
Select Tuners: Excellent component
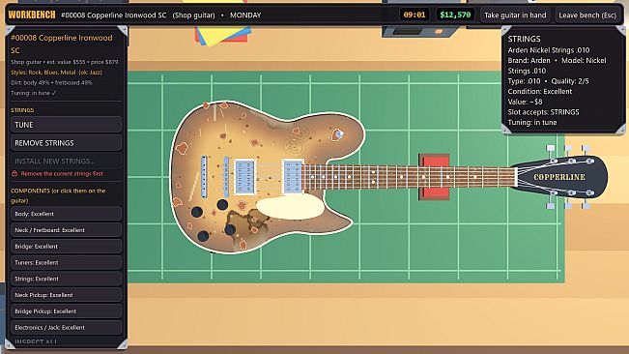(66, 262)
